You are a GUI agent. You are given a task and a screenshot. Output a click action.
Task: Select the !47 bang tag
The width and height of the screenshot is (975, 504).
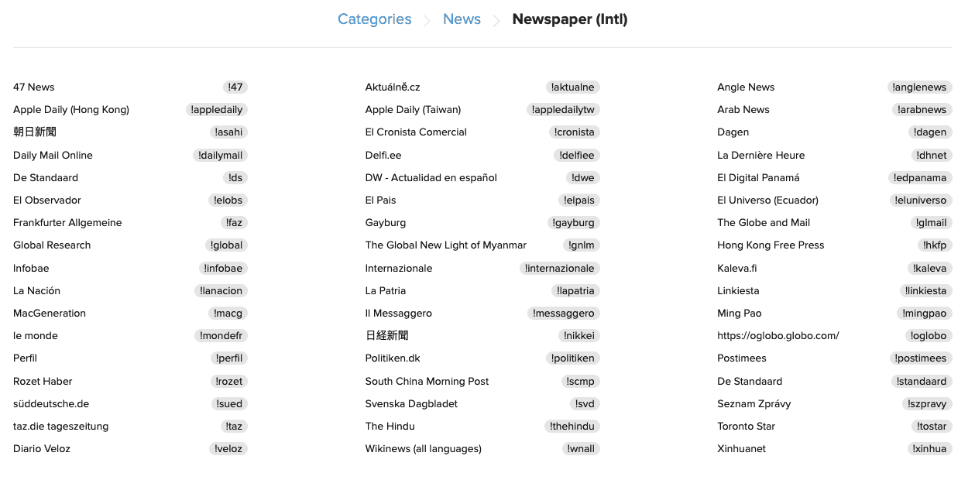point(235,87)
